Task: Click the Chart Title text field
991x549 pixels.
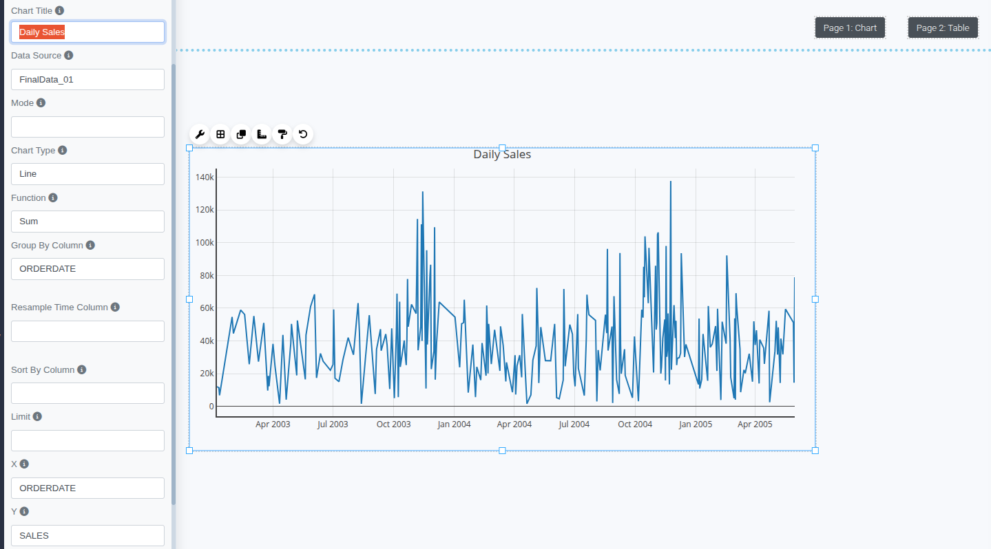Action: coord(87,32)
